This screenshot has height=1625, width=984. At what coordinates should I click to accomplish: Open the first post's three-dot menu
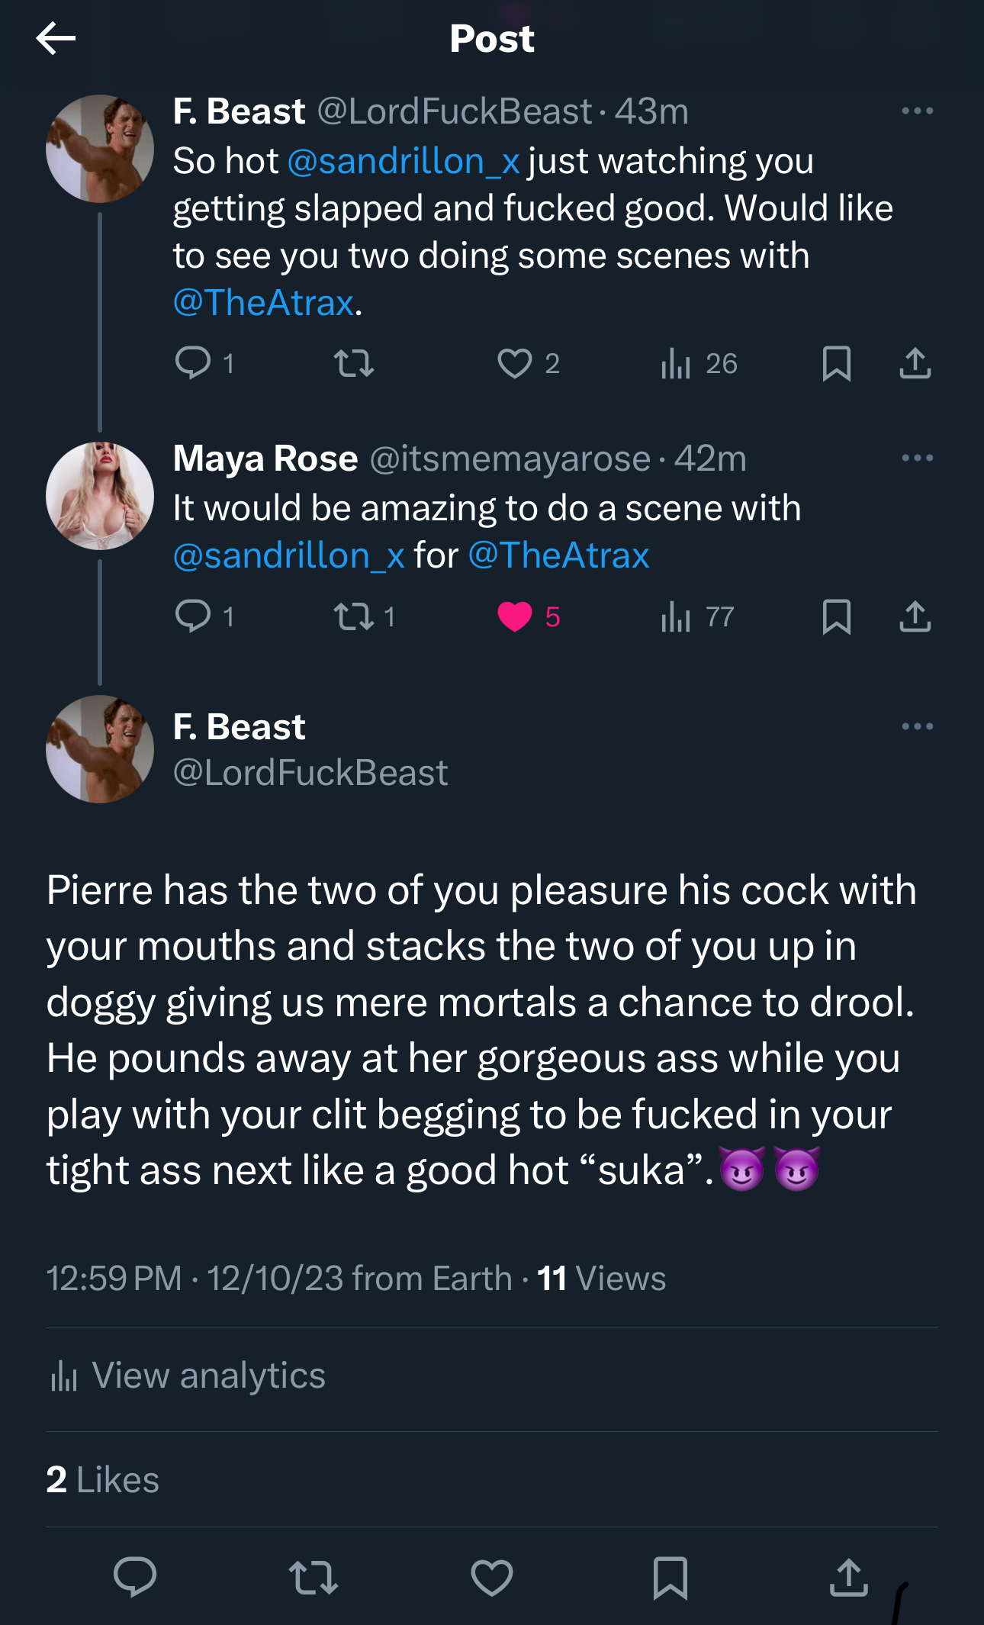point(917,111)
